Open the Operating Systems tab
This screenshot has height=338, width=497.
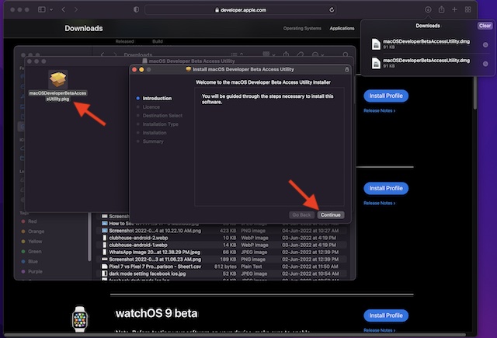point(302,29)
